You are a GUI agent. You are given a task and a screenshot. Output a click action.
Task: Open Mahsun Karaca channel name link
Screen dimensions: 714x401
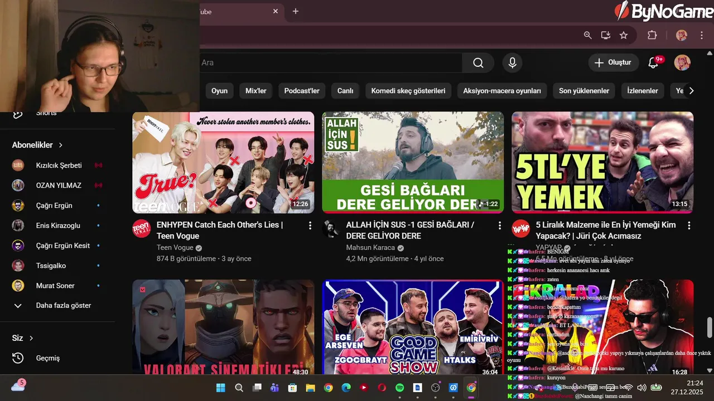370,248
